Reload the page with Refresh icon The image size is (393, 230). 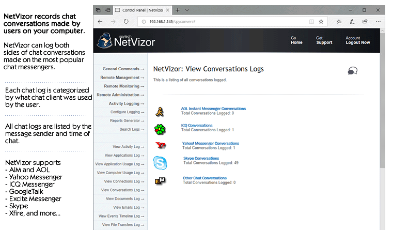click(126, 22)
